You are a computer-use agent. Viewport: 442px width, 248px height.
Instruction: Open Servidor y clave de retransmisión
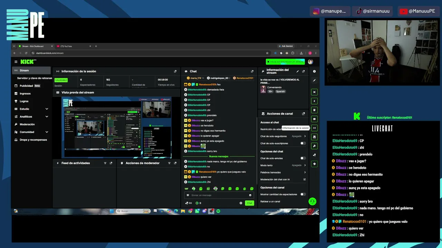point(34,78)
